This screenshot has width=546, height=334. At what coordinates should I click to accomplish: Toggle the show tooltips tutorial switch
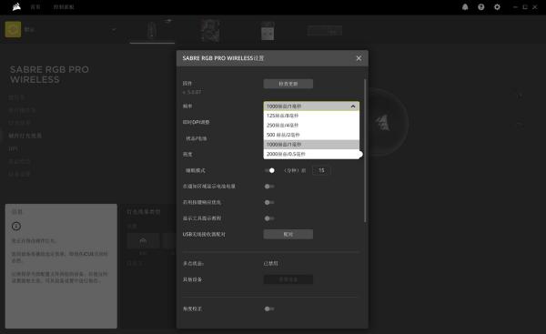pos(269,218)
